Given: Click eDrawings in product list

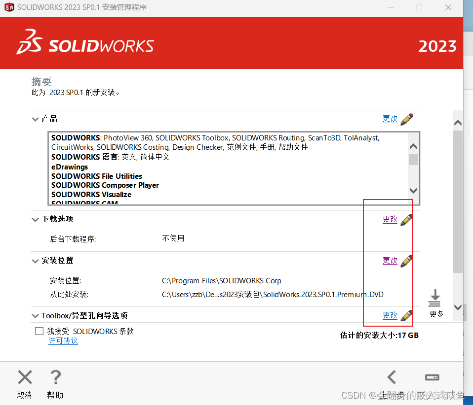Looking at the screenshot, I should (70, 167).
